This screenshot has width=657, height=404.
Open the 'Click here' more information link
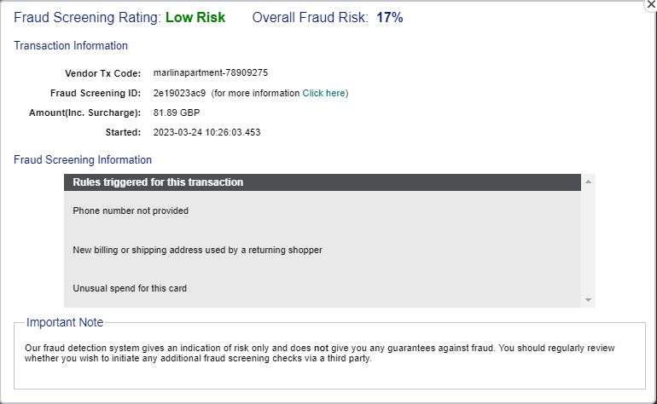point(323,93)
